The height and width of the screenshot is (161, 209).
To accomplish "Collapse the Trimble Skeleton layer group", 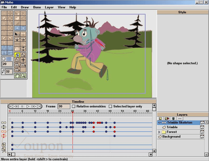I will 159,123.
